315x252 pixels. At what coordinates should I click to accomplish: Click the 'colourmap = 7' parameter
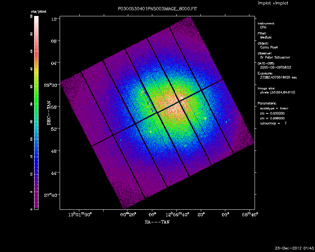[x=273, y=123]
